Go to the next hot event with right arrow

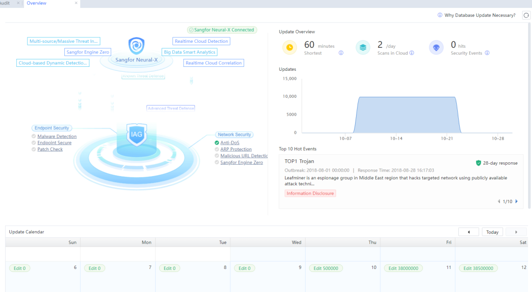pos(516,202)
